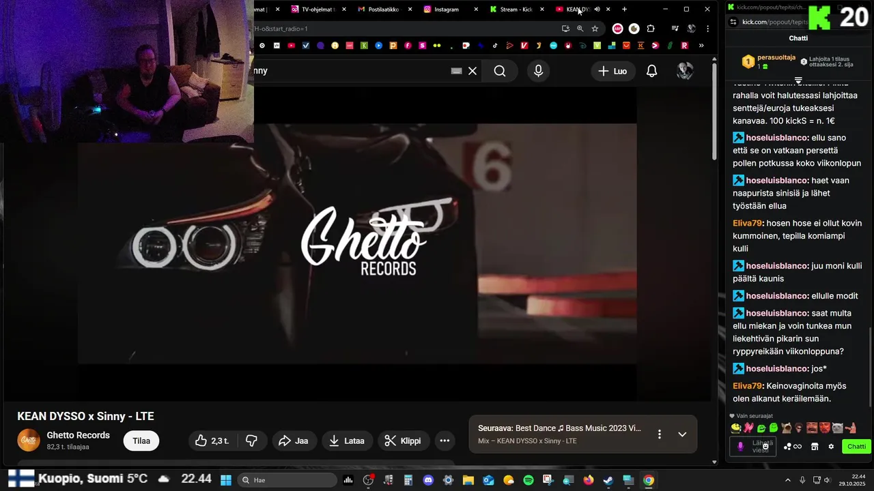Open Spotify from the taskbar
Screen dimensions: 874x491
coord(528,480)
